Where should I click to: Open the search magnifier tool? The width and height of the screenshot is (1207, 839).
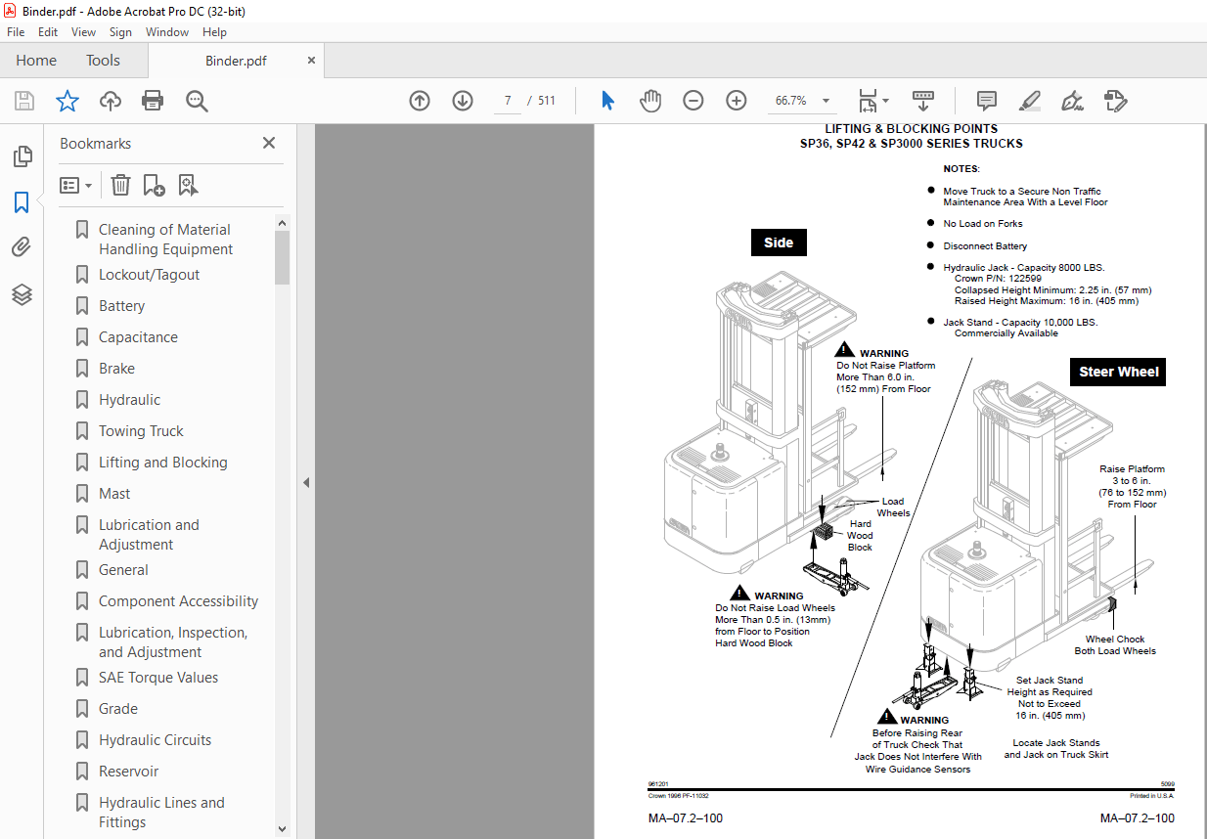tap(196, 101)
